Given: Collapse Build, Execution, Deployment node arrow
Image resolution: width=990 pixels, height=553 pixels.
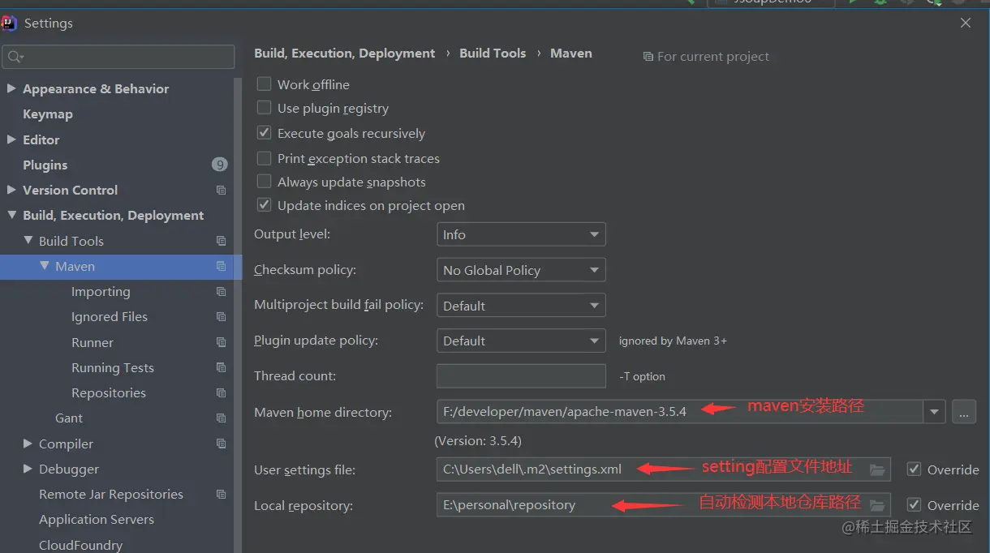Looking at the screenshot, I should (11, 215).
